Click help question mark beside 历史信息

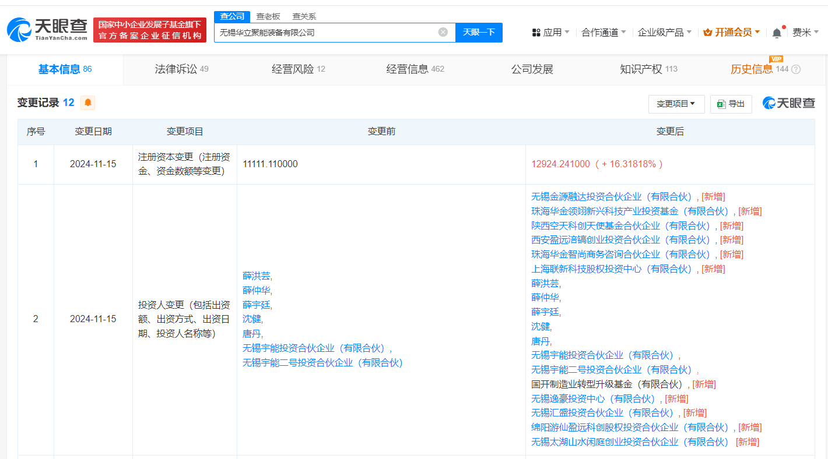point(796,69)
